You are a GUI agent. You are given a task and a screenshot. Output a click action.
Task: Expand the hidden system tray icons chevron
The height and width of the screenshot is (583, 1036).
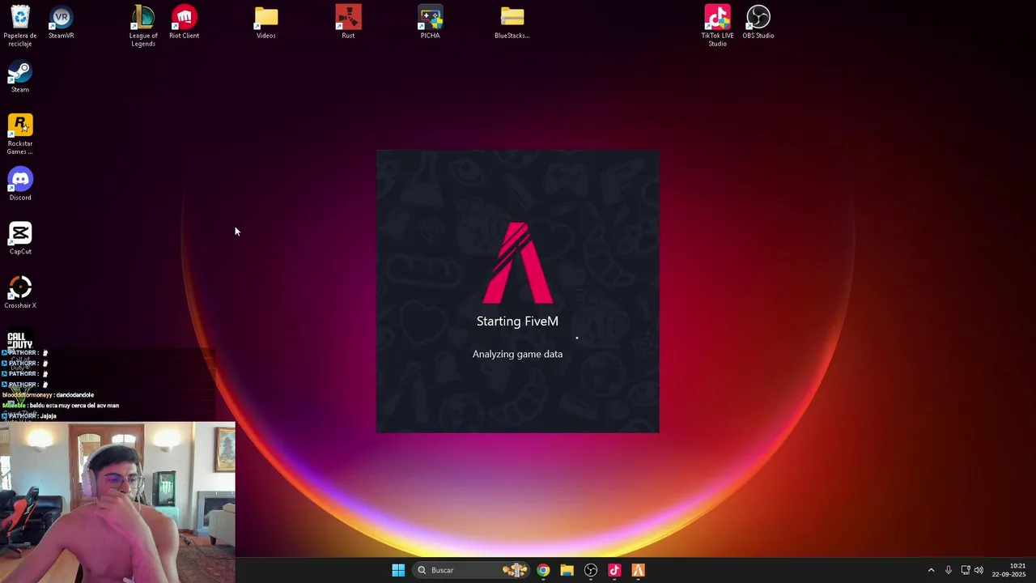(x=931, y=570)
